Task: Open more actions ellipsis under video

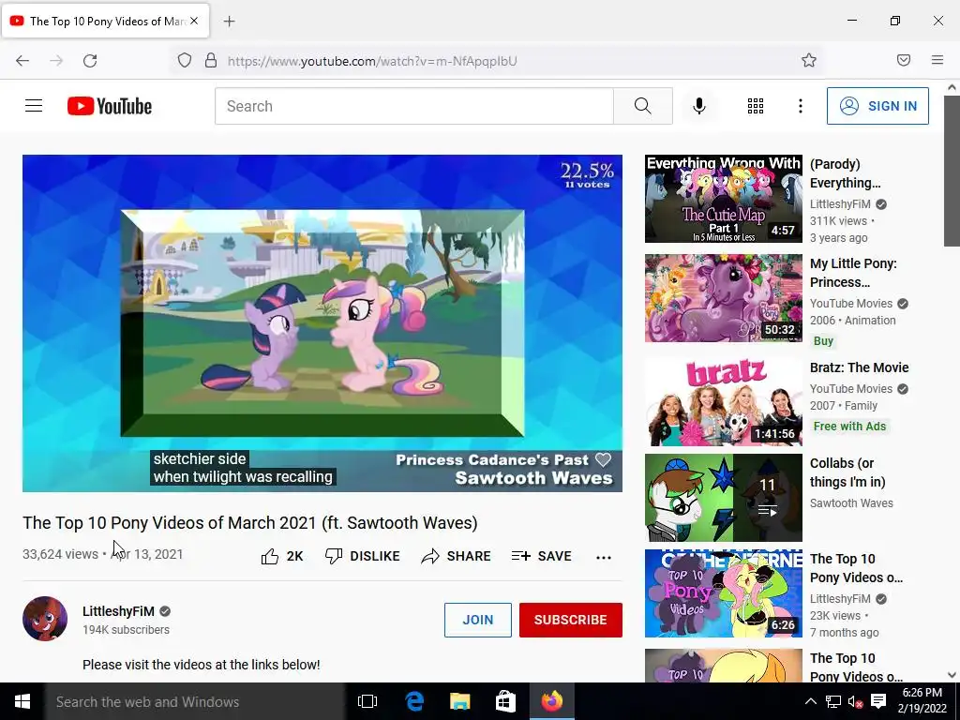Action: pyautogui.click(x=604, y=557)
